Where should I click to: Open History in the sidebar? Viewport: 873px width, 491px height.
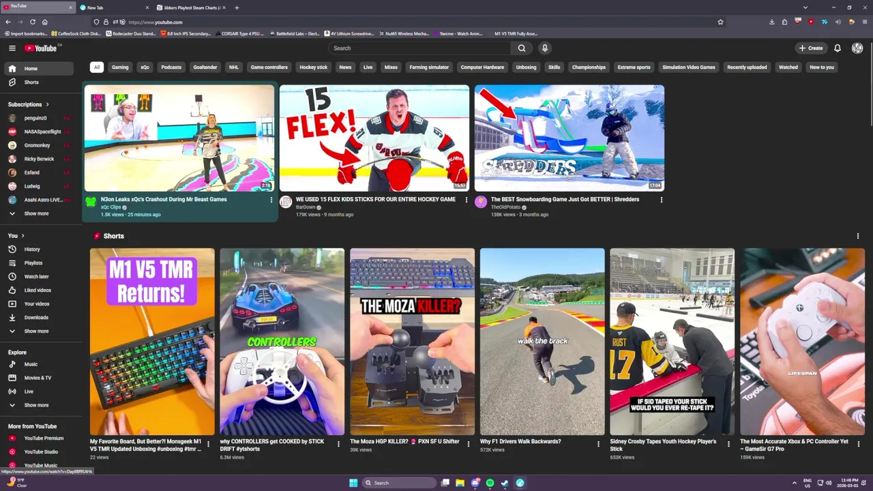pyautogui.click(x=38, y=249)
